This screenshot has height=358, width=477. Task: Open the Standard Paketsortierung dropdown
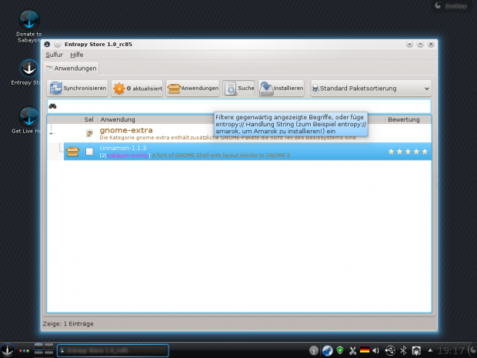[371, 89]
